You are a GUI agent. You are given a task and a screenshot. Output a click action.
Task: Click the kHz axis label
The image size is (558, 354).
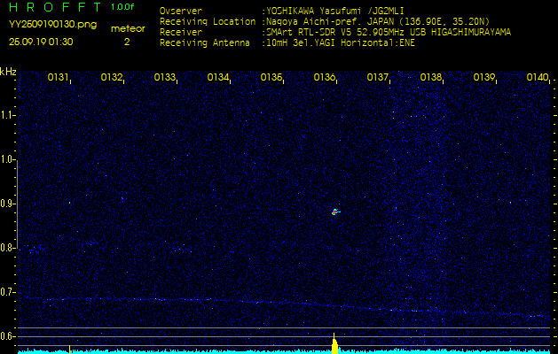(x=8, y=72)
